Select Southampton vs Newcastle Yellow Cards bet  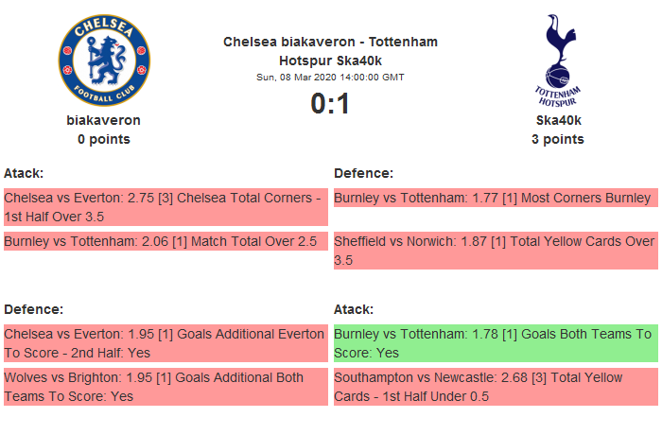[496, 387]
